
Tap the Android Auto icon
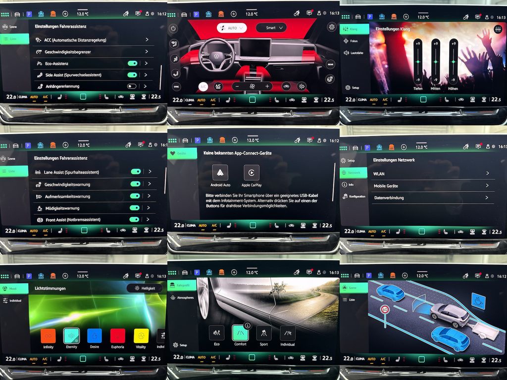click(x=220, y=172)
